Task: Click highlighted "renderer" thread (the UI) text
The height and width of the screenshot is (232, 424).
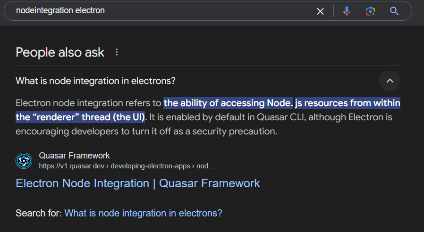Action: tap(80, 116)
